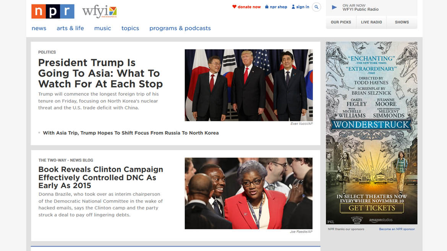Open the npr shop bag link
Image resolution: width=447 pixels, height=251 pixels.
click(x=276, y=7)
